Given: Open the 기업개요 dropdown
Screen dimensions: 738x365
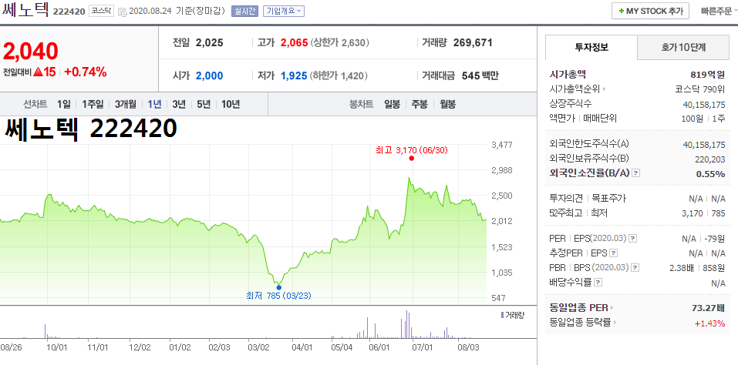Looking at the screenshot, I should point(283,11).
